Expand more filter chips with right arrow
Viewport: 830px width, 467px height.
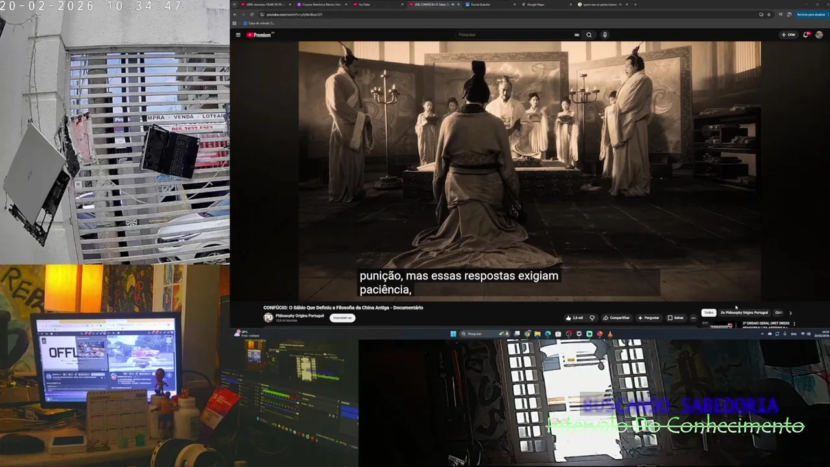coord(790,313)
